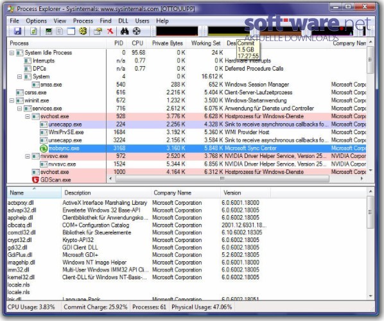Open the View menu
The image size is (384, 321).
pyautogui.click(x=60, y=21)
